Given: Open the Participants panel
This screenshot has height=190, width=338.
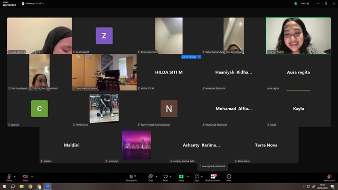Looking at the screenshot, I should pos(132,178).
